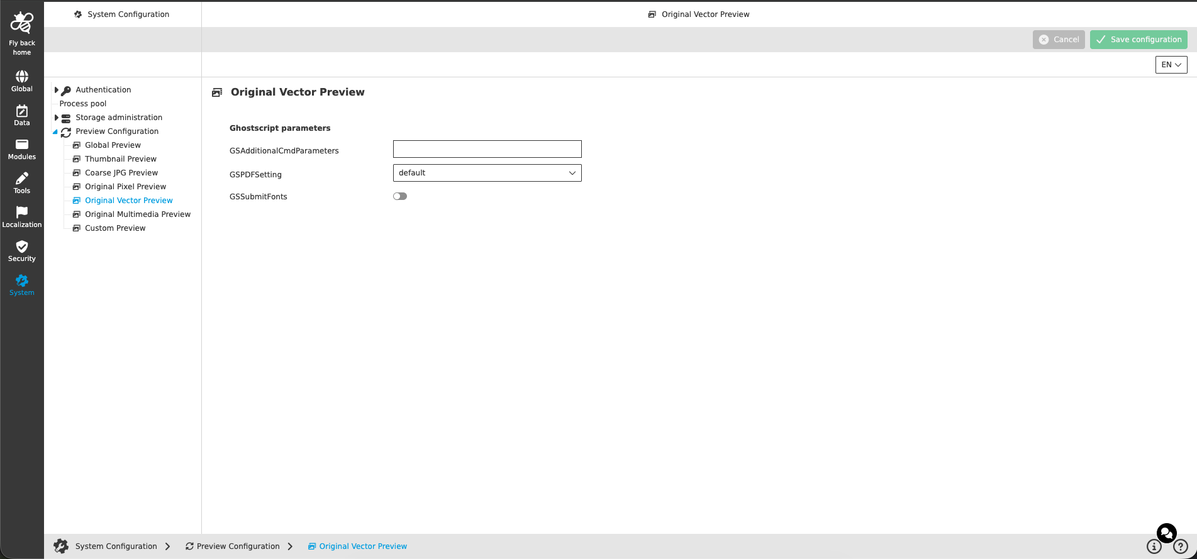This screenshot has width=1197, height=559.
Task: Select Thumbnail Preview in the tree
Action: (x=121, y=159)
